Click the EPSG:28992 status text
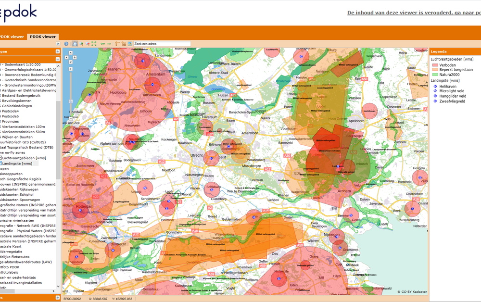 click(72, 299)
